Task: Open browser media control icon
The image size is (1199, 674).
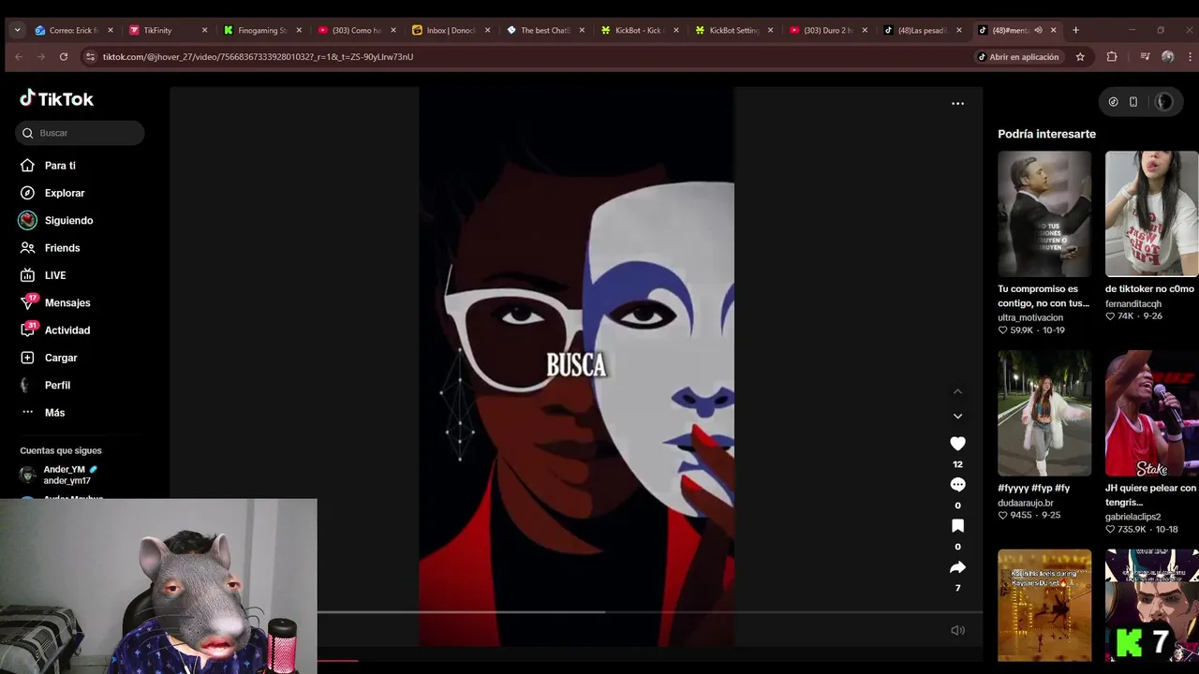Action: (1145, 56)
